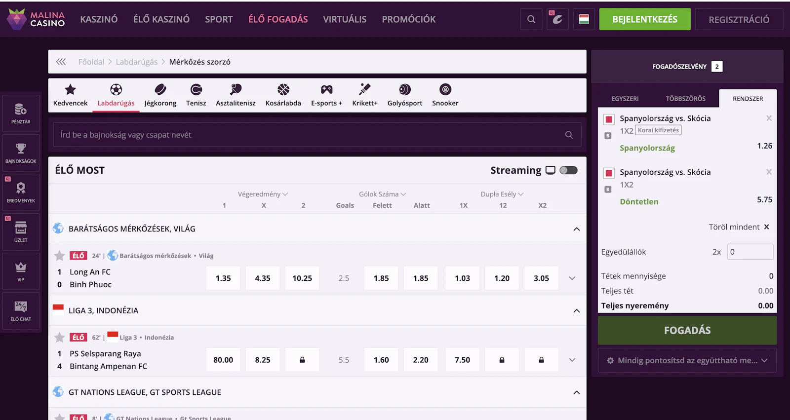Open the Pénztár cashier sidebar icon
The height and width of the screenshot is (420, 790).
[x=21, y=113]
